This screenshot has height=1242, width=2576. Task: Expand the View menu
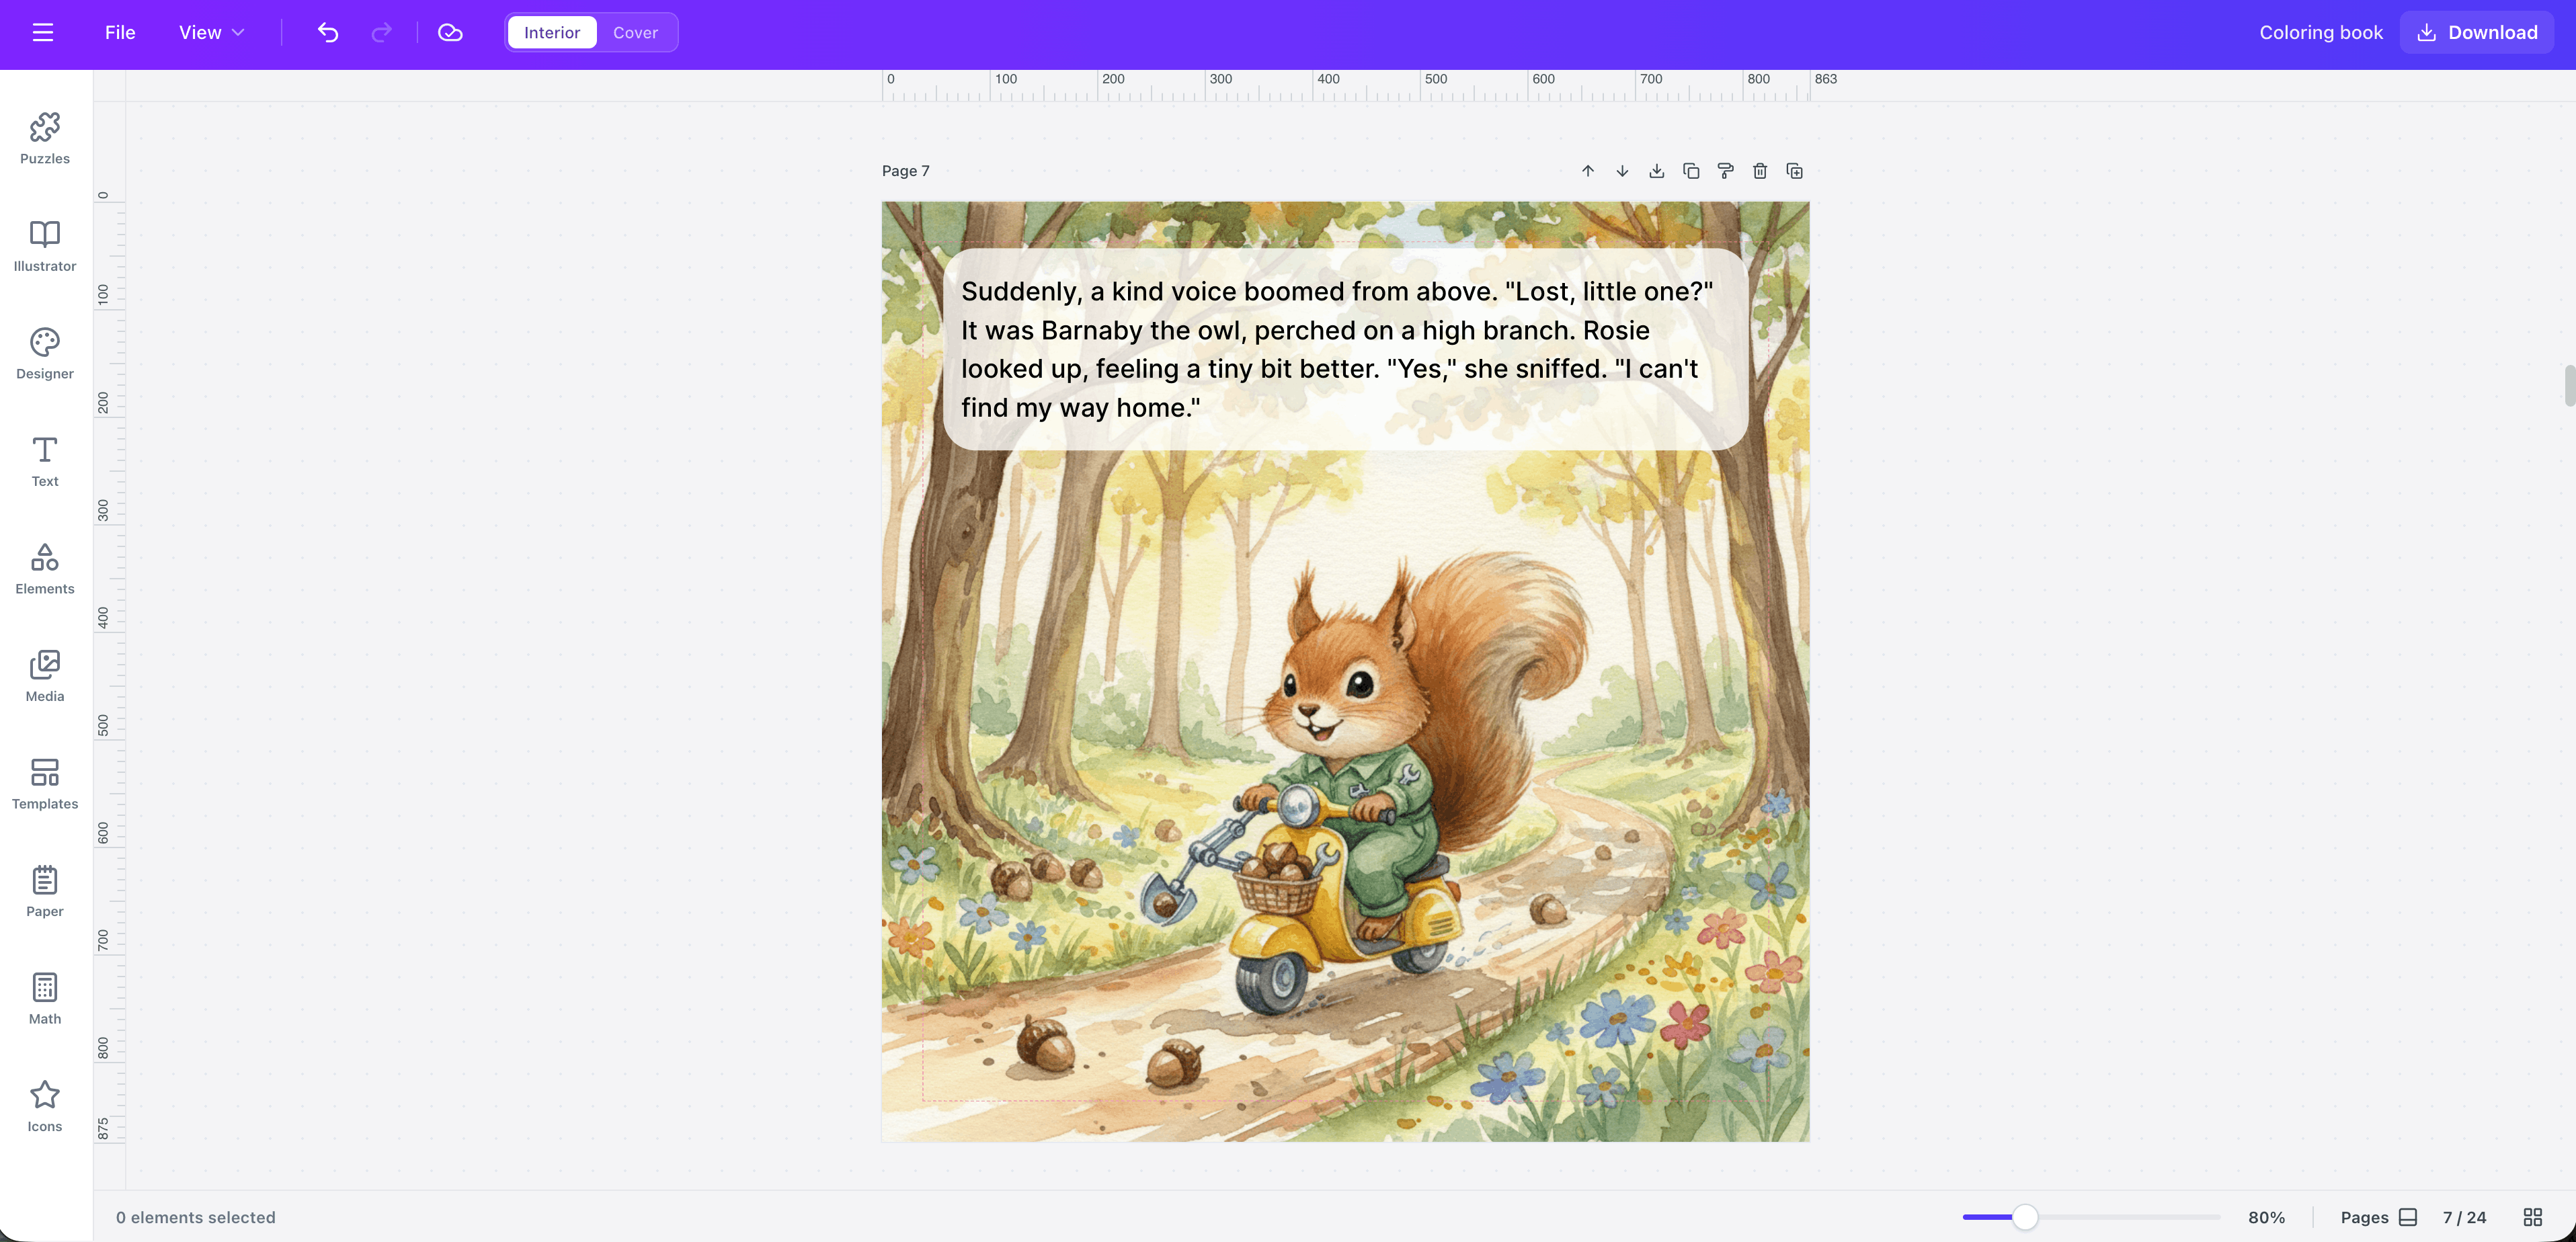[x=210, y=32]
